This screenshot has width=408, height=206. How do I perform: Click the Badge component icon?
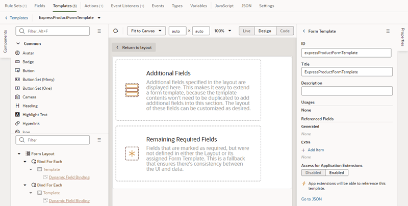pos(17,62)
